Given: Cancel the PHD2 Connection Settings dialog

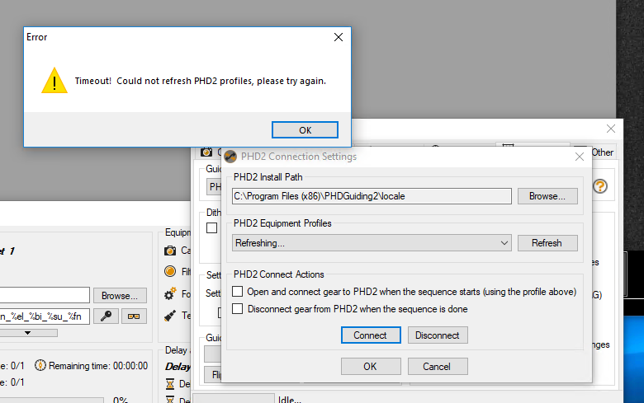Looking at the screenshot, I should [x=438, y=367].
